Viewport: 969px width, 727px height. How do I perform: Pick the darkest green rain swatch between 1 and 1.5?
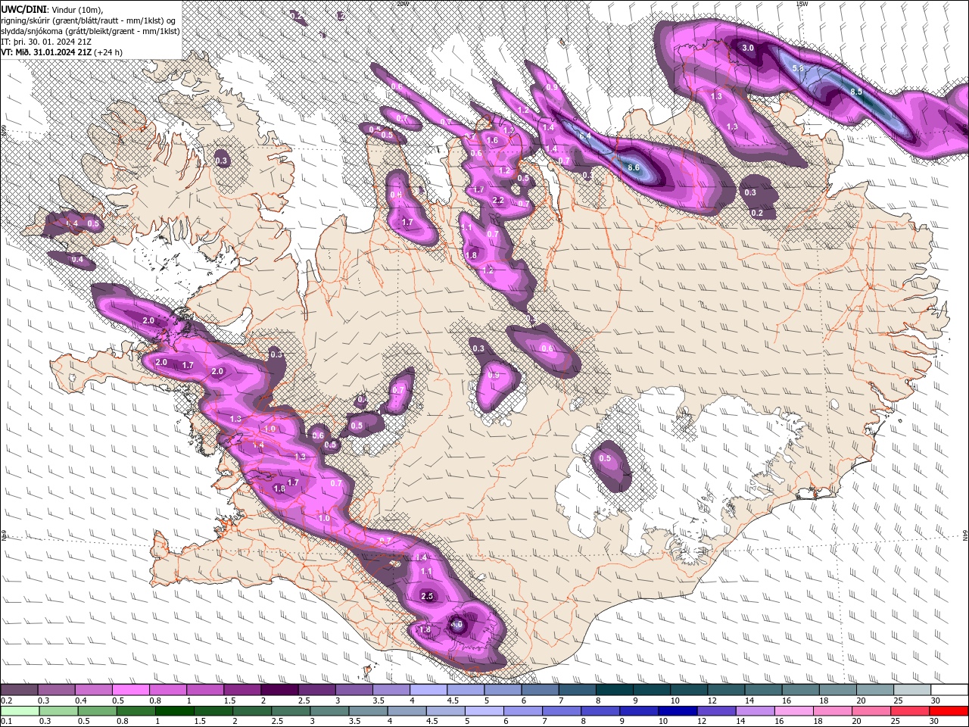[x=175, y=710]
